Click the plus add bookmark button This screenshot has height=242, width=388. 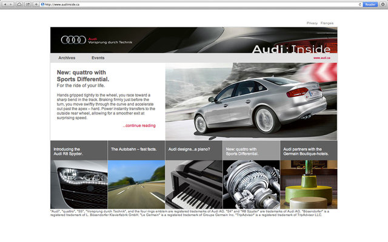(36, 4)
